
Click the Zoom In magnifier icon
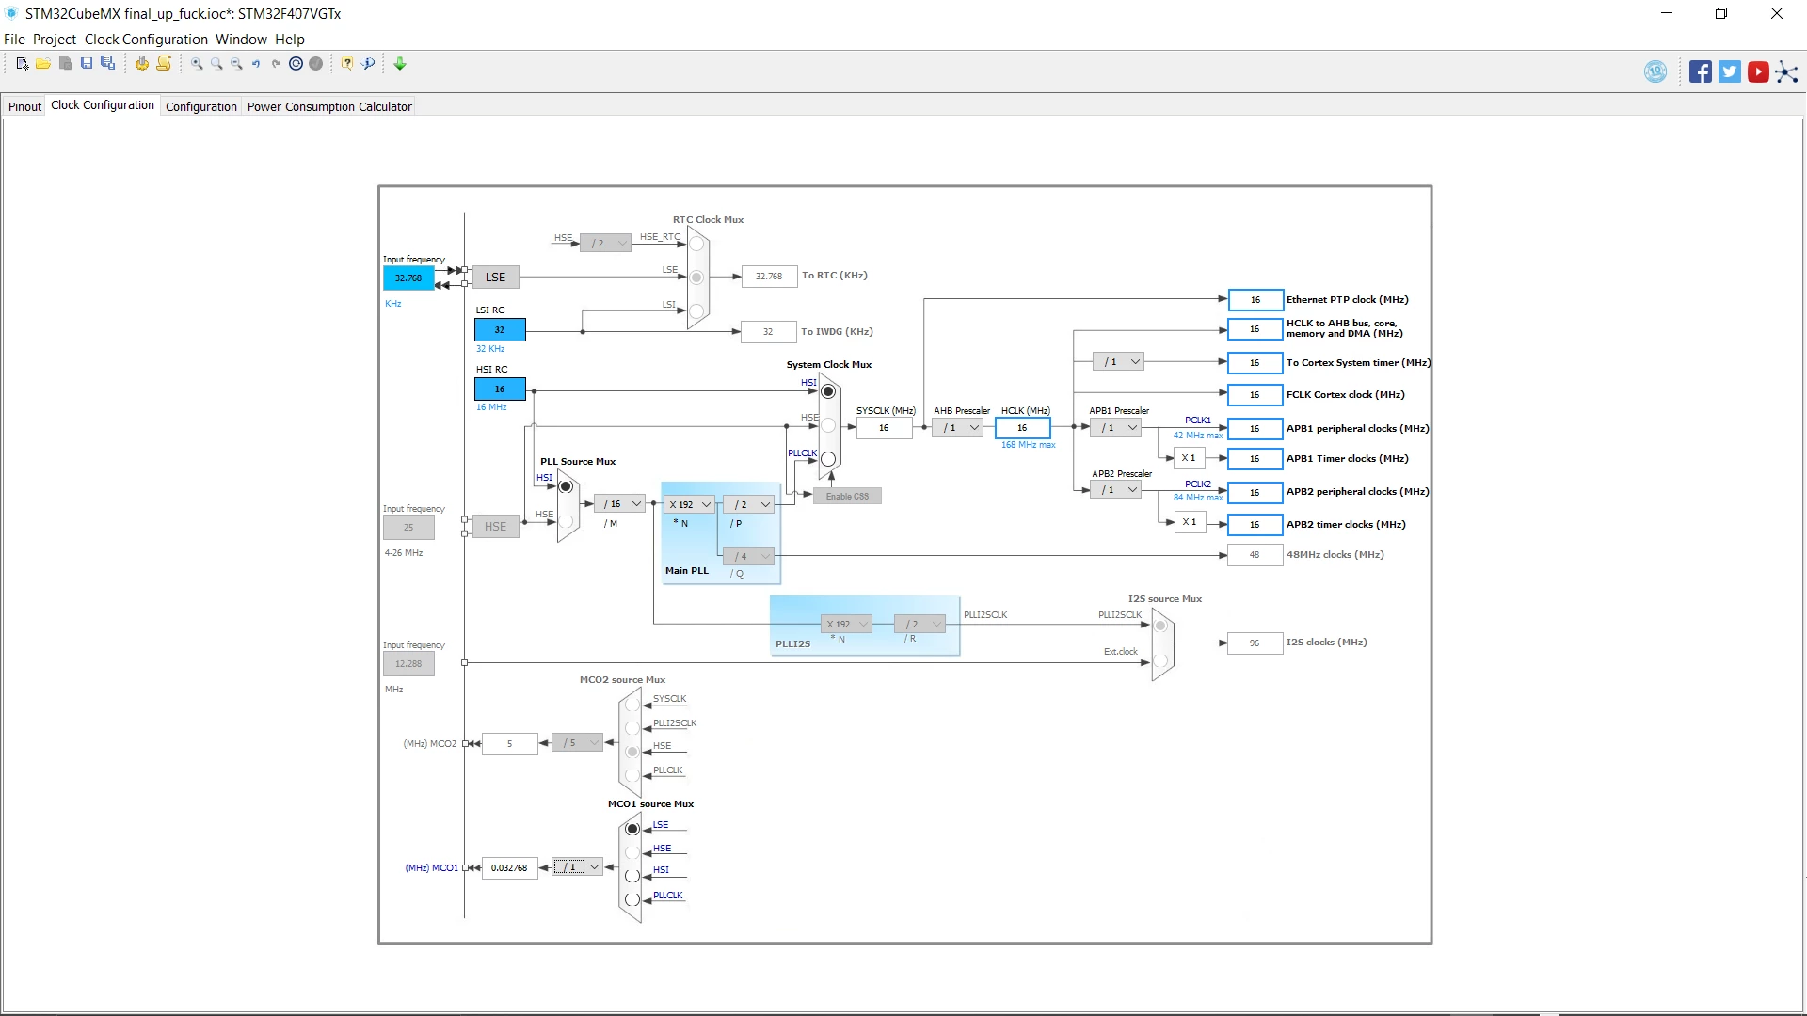coord(197,63)
